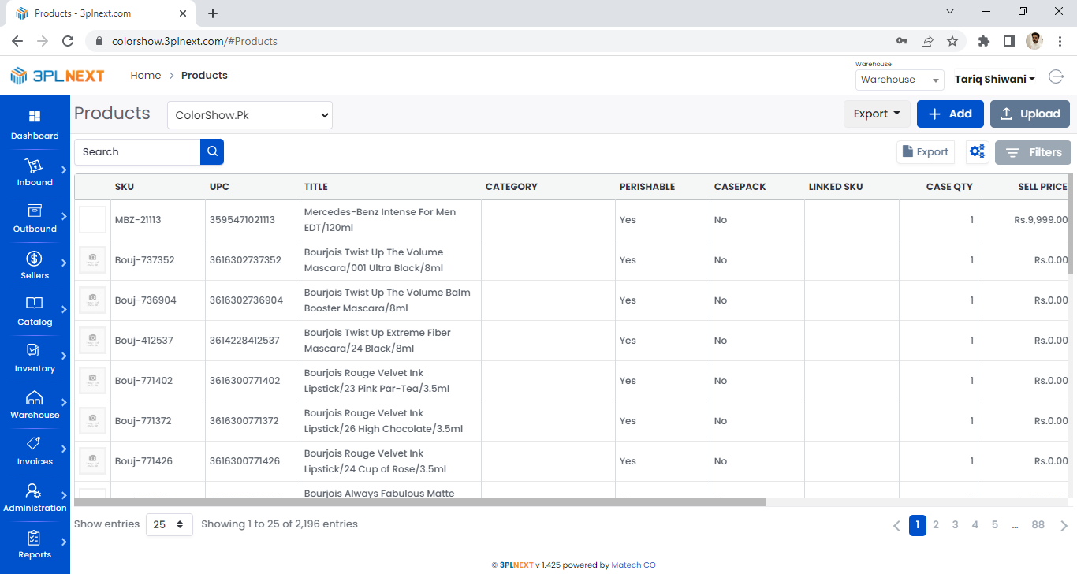
Task: Click the Upload button
Action: pyautogui.click(x=1030, y=114)
